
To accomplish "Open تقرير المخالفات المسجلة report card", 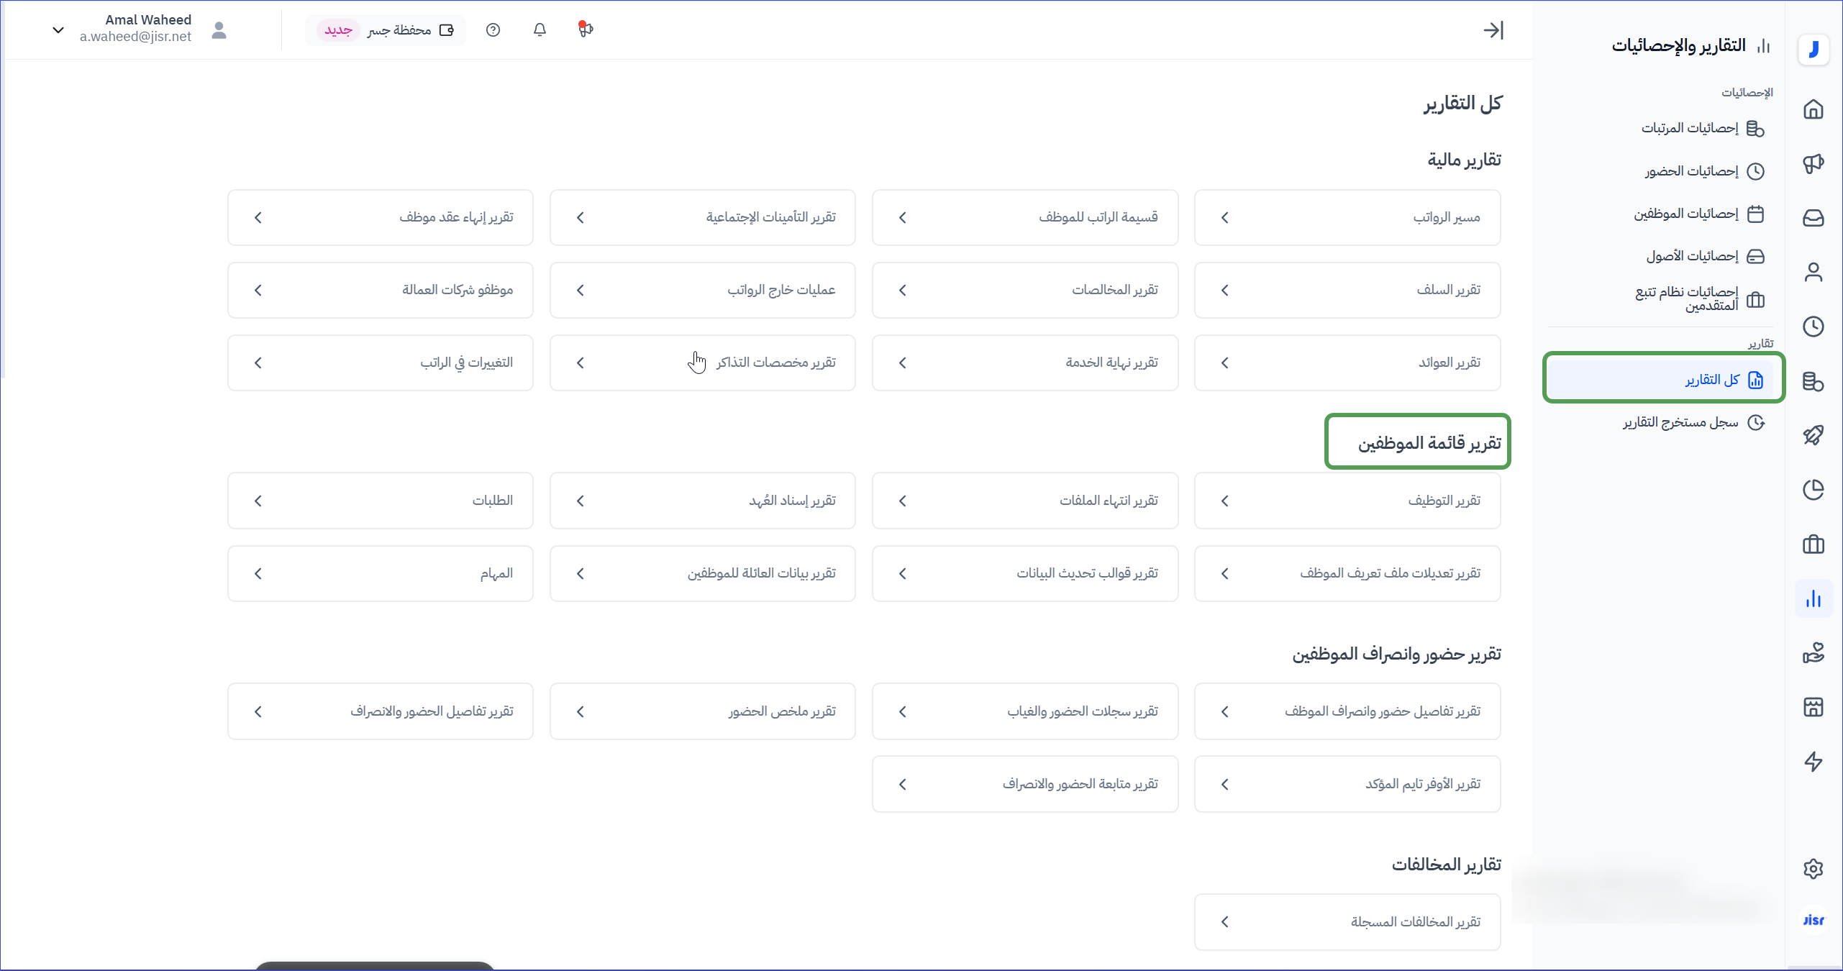I will pos(1347,921).
